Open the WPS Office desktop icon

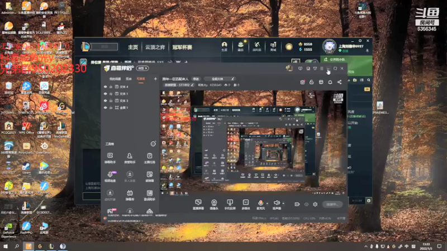pyautogui.click(x=26, y=128)
